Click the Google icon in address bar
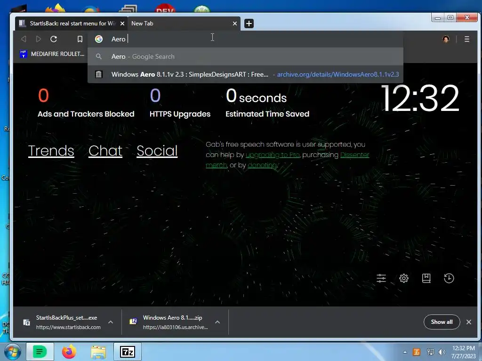The image size is (482, 361). [99, 39]
